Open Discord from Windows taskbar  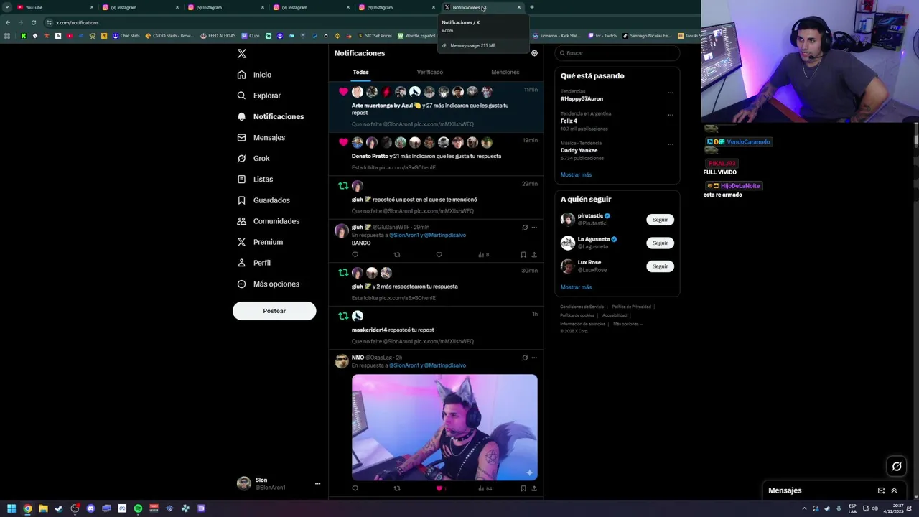tap(90, 508)
